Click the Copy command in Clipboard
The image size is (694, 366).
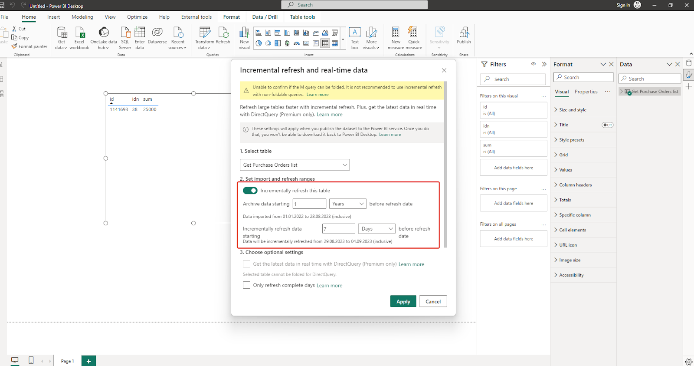tap(20, 38)
